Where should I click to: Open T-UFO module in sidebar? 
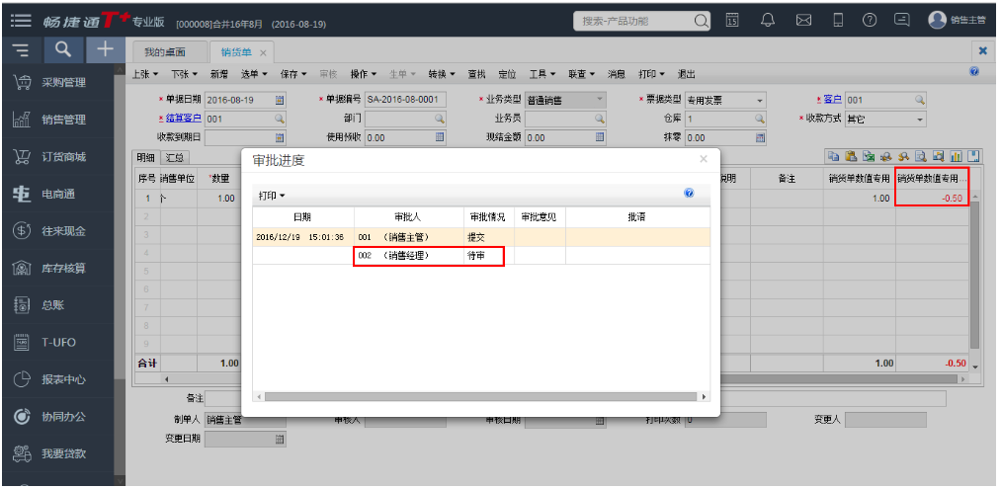click(x=57, y=342)
